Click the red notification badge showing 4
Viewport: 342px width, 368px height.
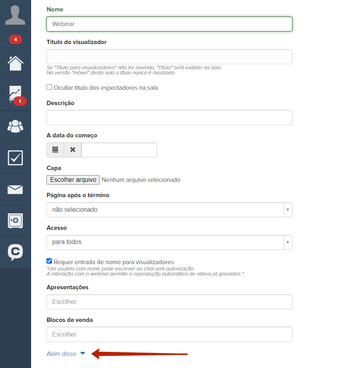pyautogui.click(x=15, y=39)
